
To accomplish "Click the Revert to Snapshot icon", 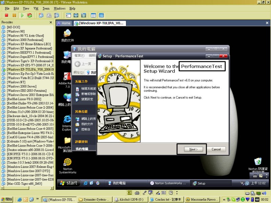I will tap(49, 15).
